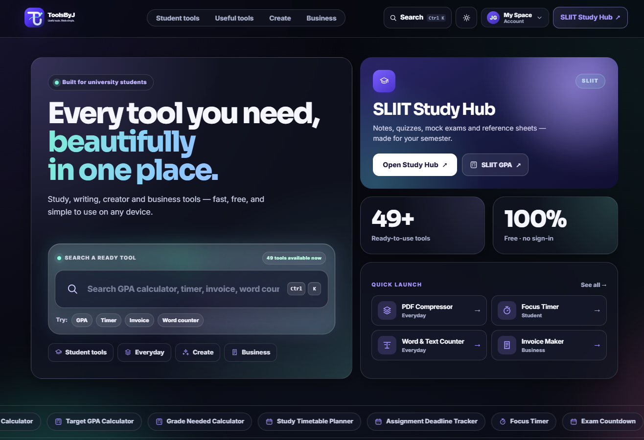Viewport: 644px width, 440px height.
Task: Open Study Timetable Planner in bottom ticker
Action: click(309, 421)
